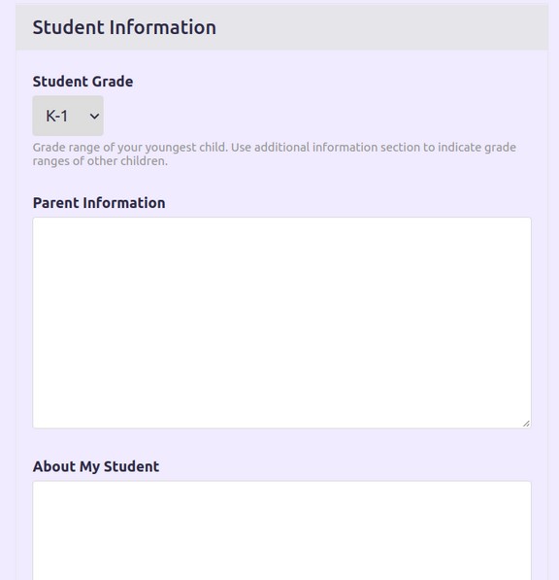Click "ranges of other children" hint line
The height and width of the screenshot is (580, 559).
[x=100, y=161]
